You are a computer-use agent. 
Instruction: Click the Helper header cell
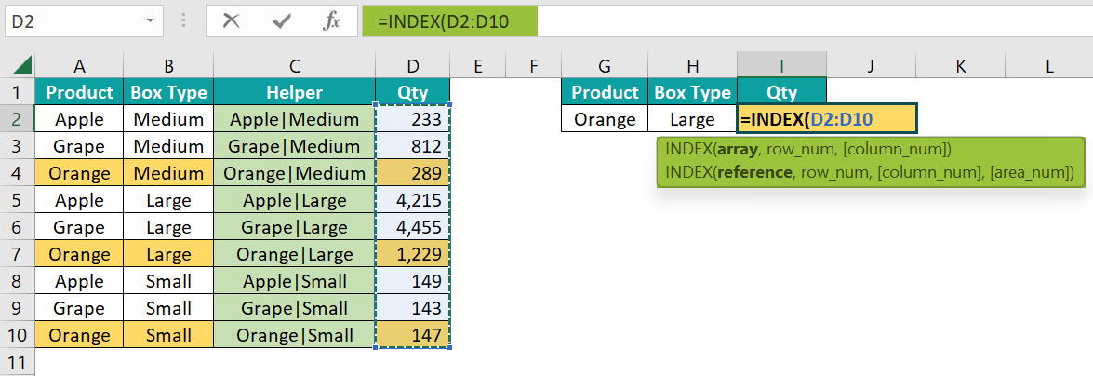tap(294, 91)
